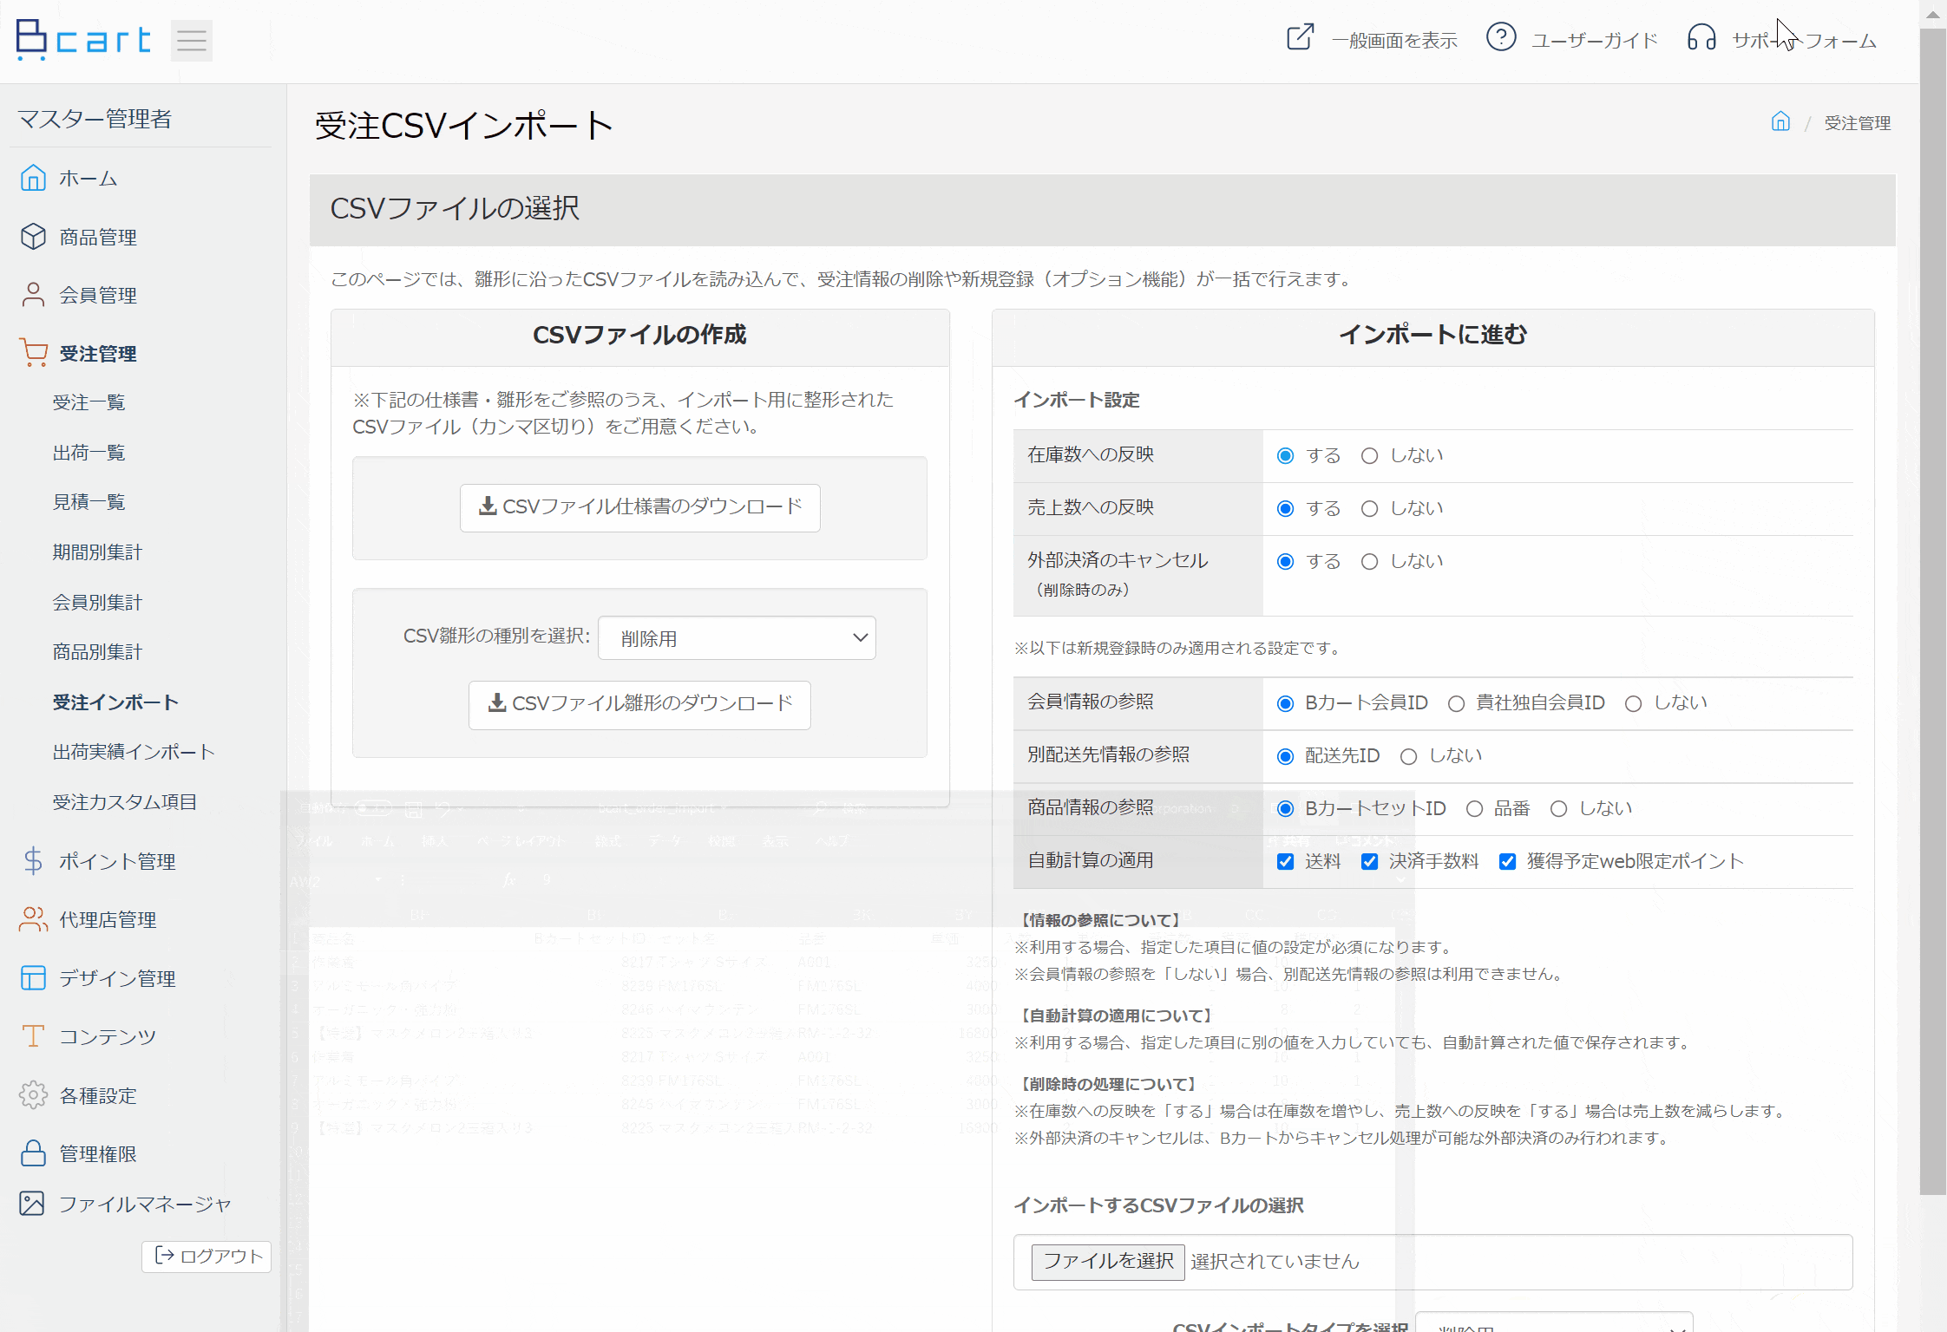This screenshot has height=1332, width=1947.
Task: Open the 受注一覧 submenu item
Action: [x=89, y=402]
